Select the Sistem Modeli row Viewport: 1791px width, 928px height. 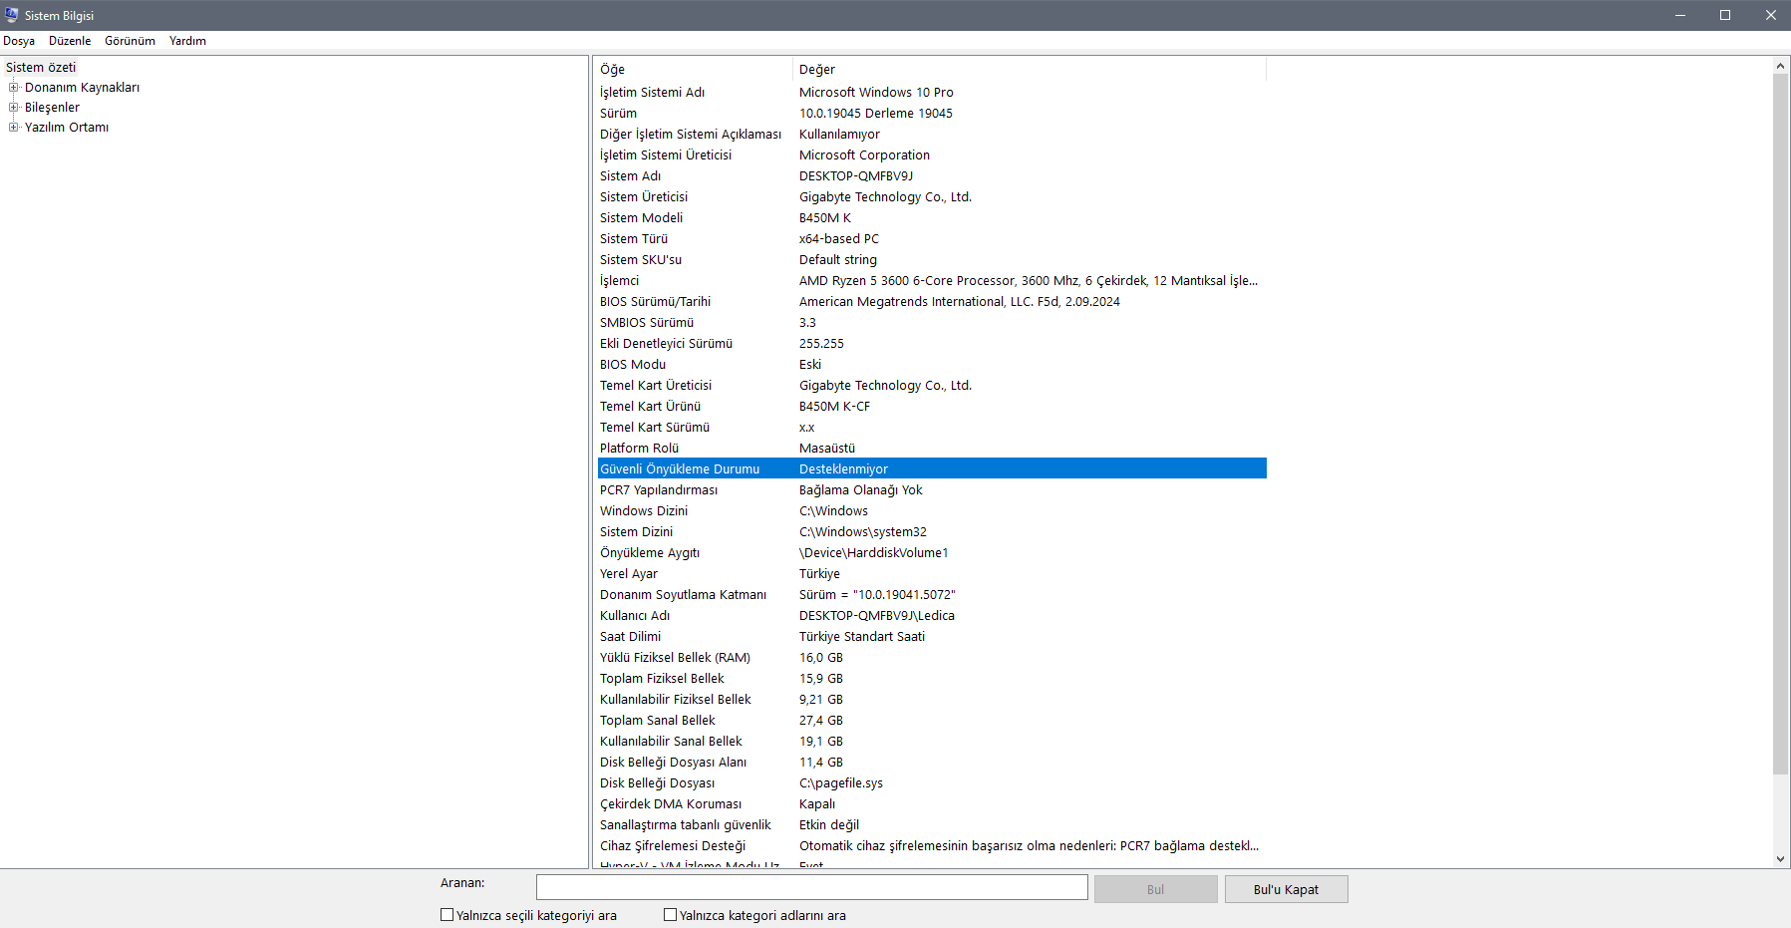pyautogui.click(x=932, y=218)
